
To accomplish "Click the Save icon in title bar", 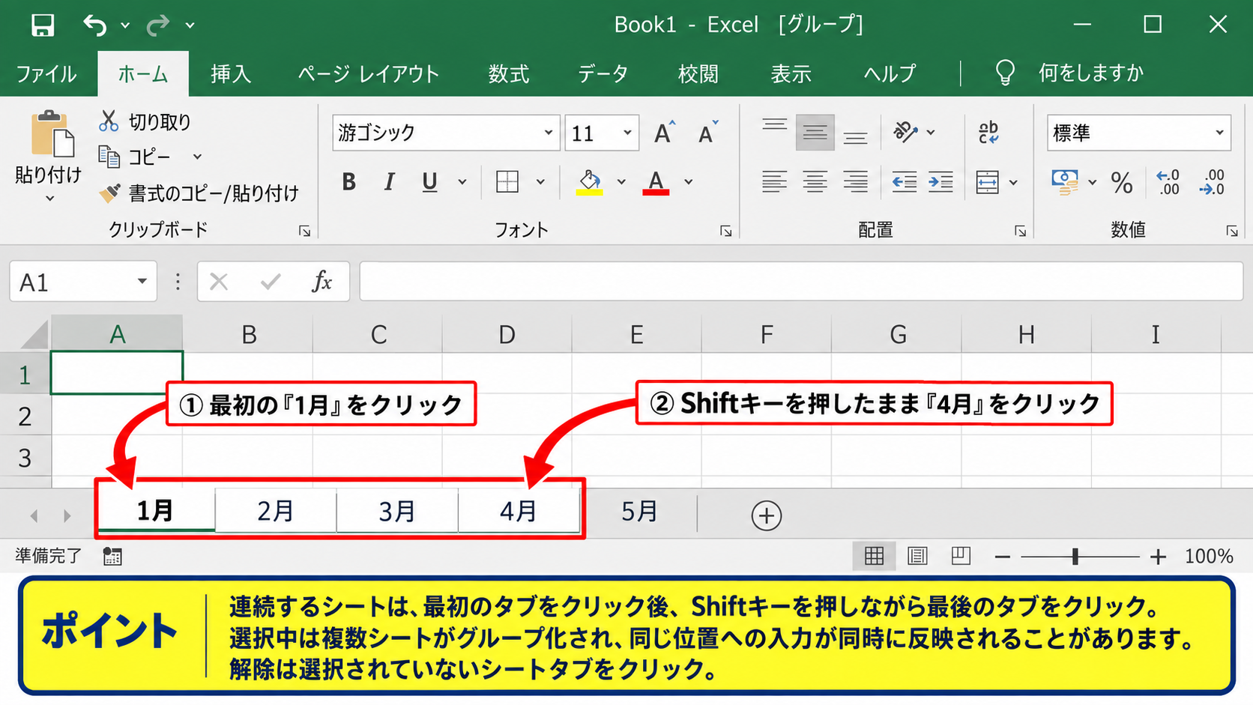I will (x=43, y=25).
